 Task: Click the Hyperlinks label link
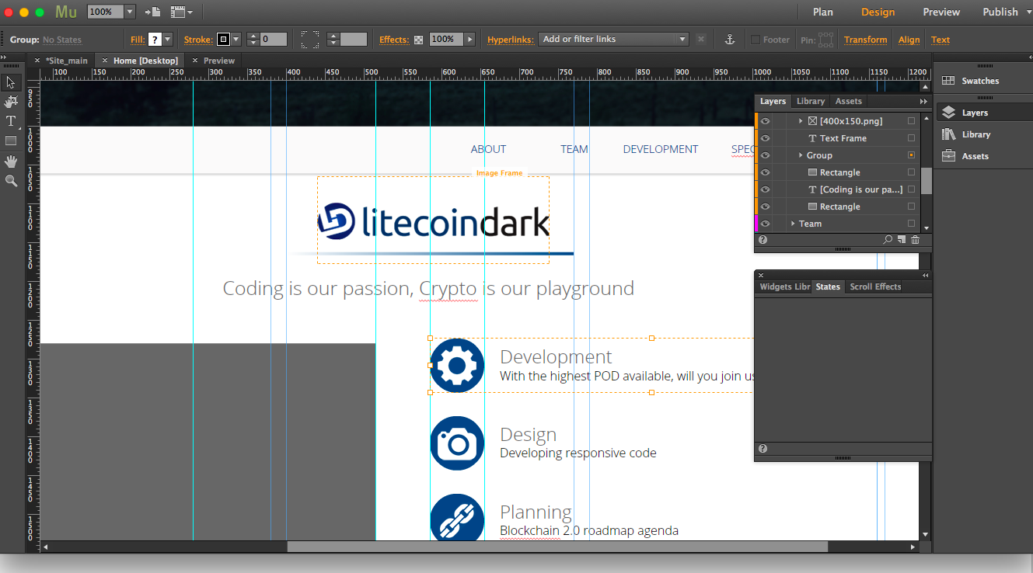point(511,40)
